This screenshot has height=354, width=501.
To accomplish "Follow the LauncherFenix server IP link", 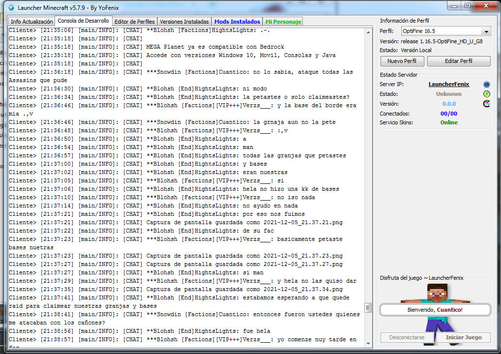I will click(x=448, y=85).
